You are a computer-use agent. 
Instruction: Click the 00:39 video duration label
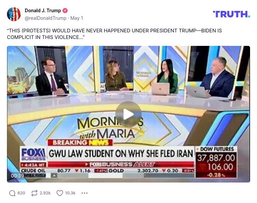pos(18,176)
